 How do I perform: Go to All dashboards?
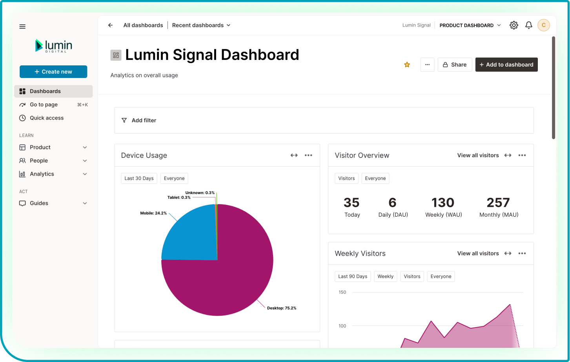tap(143, 25)
